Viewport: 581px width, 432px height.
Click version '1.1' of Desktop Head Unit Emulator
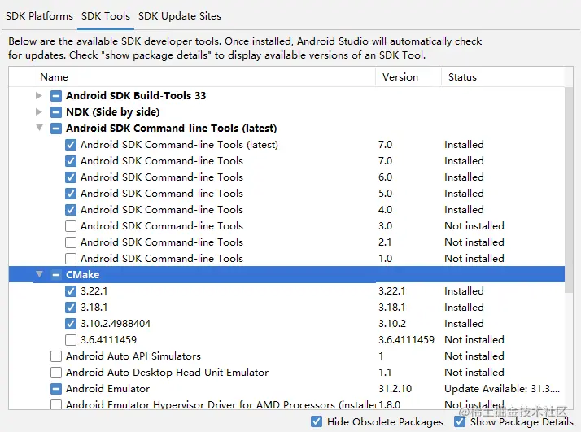pyautogui.click(x=385, y=373)
